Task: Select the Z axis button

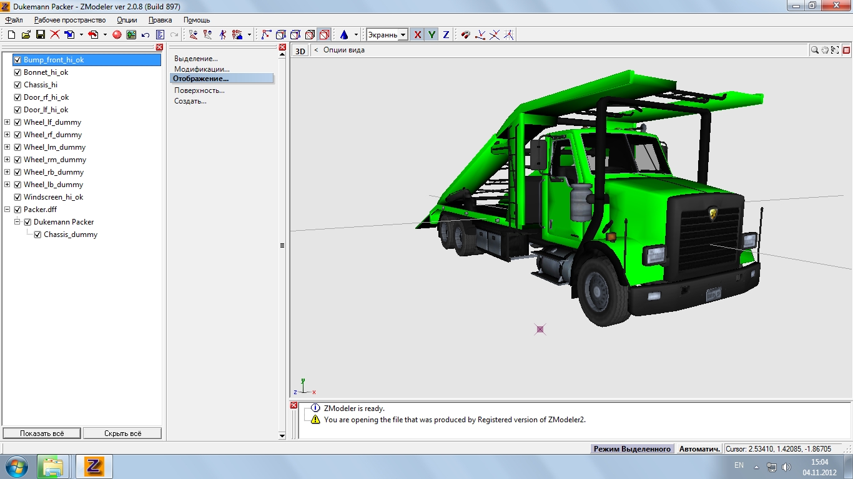Action: point(446,35)
